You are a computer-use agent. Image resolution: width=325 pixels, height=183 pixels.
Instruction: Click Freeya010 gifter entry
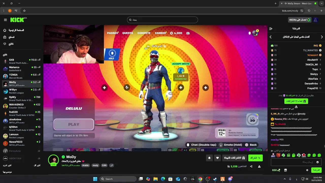296,88
